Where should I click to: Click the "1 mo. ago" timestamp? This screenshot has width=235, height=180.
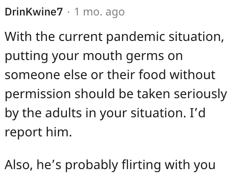tap(99, 12)
